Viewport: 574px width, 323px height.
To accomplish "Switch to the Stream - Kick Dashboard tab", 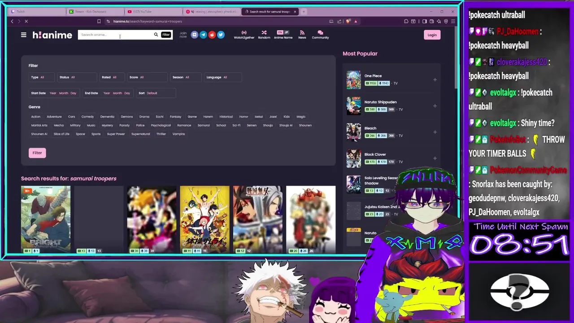I will point(96,11).
